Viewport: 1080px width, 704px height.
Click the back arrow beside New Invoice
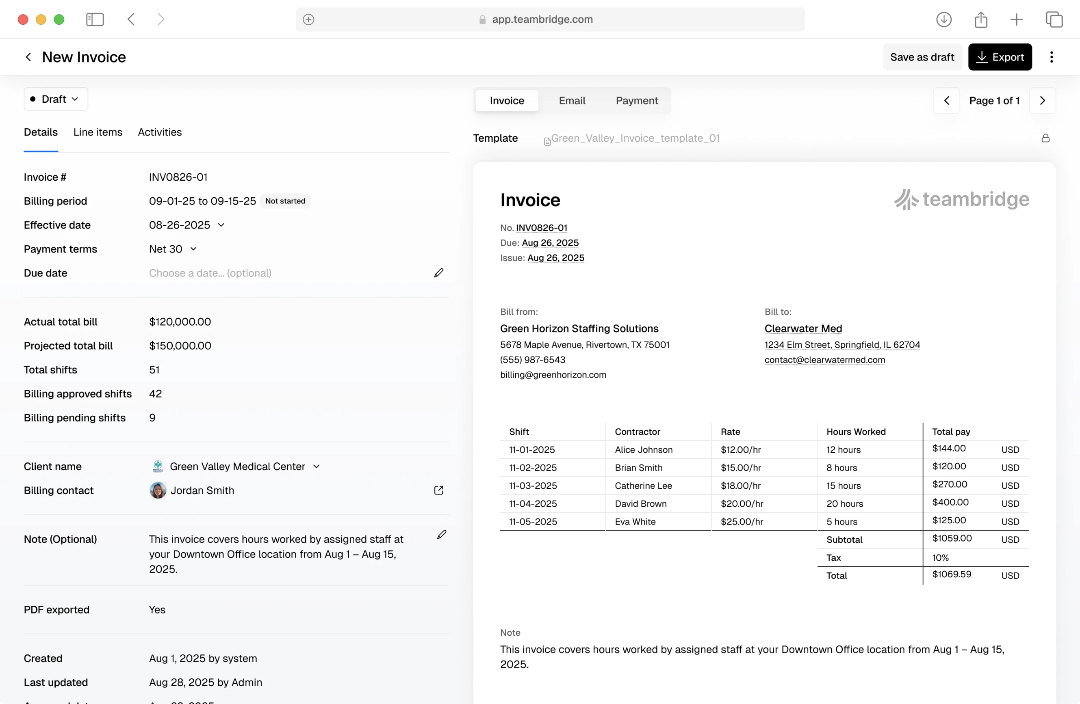(28, 57)
